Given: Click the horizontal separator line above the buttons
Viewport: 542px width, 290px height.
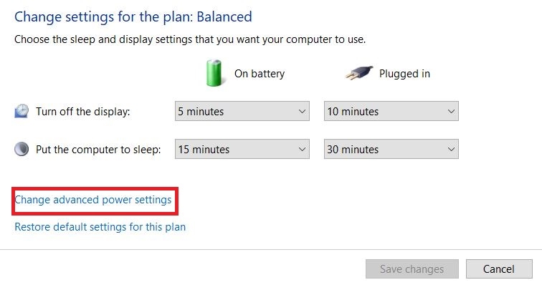Looking at the screenshot, I should coord(271,249).
